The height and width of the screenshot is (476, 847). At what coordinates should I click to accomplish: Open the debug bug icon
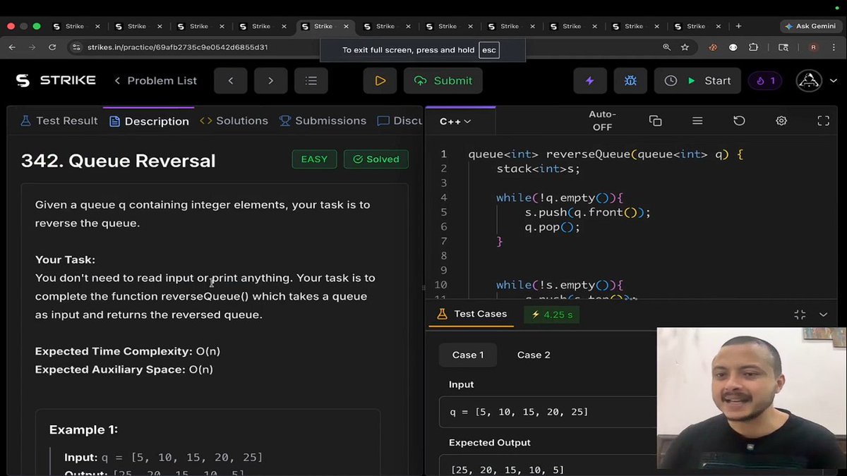point(630,80)
